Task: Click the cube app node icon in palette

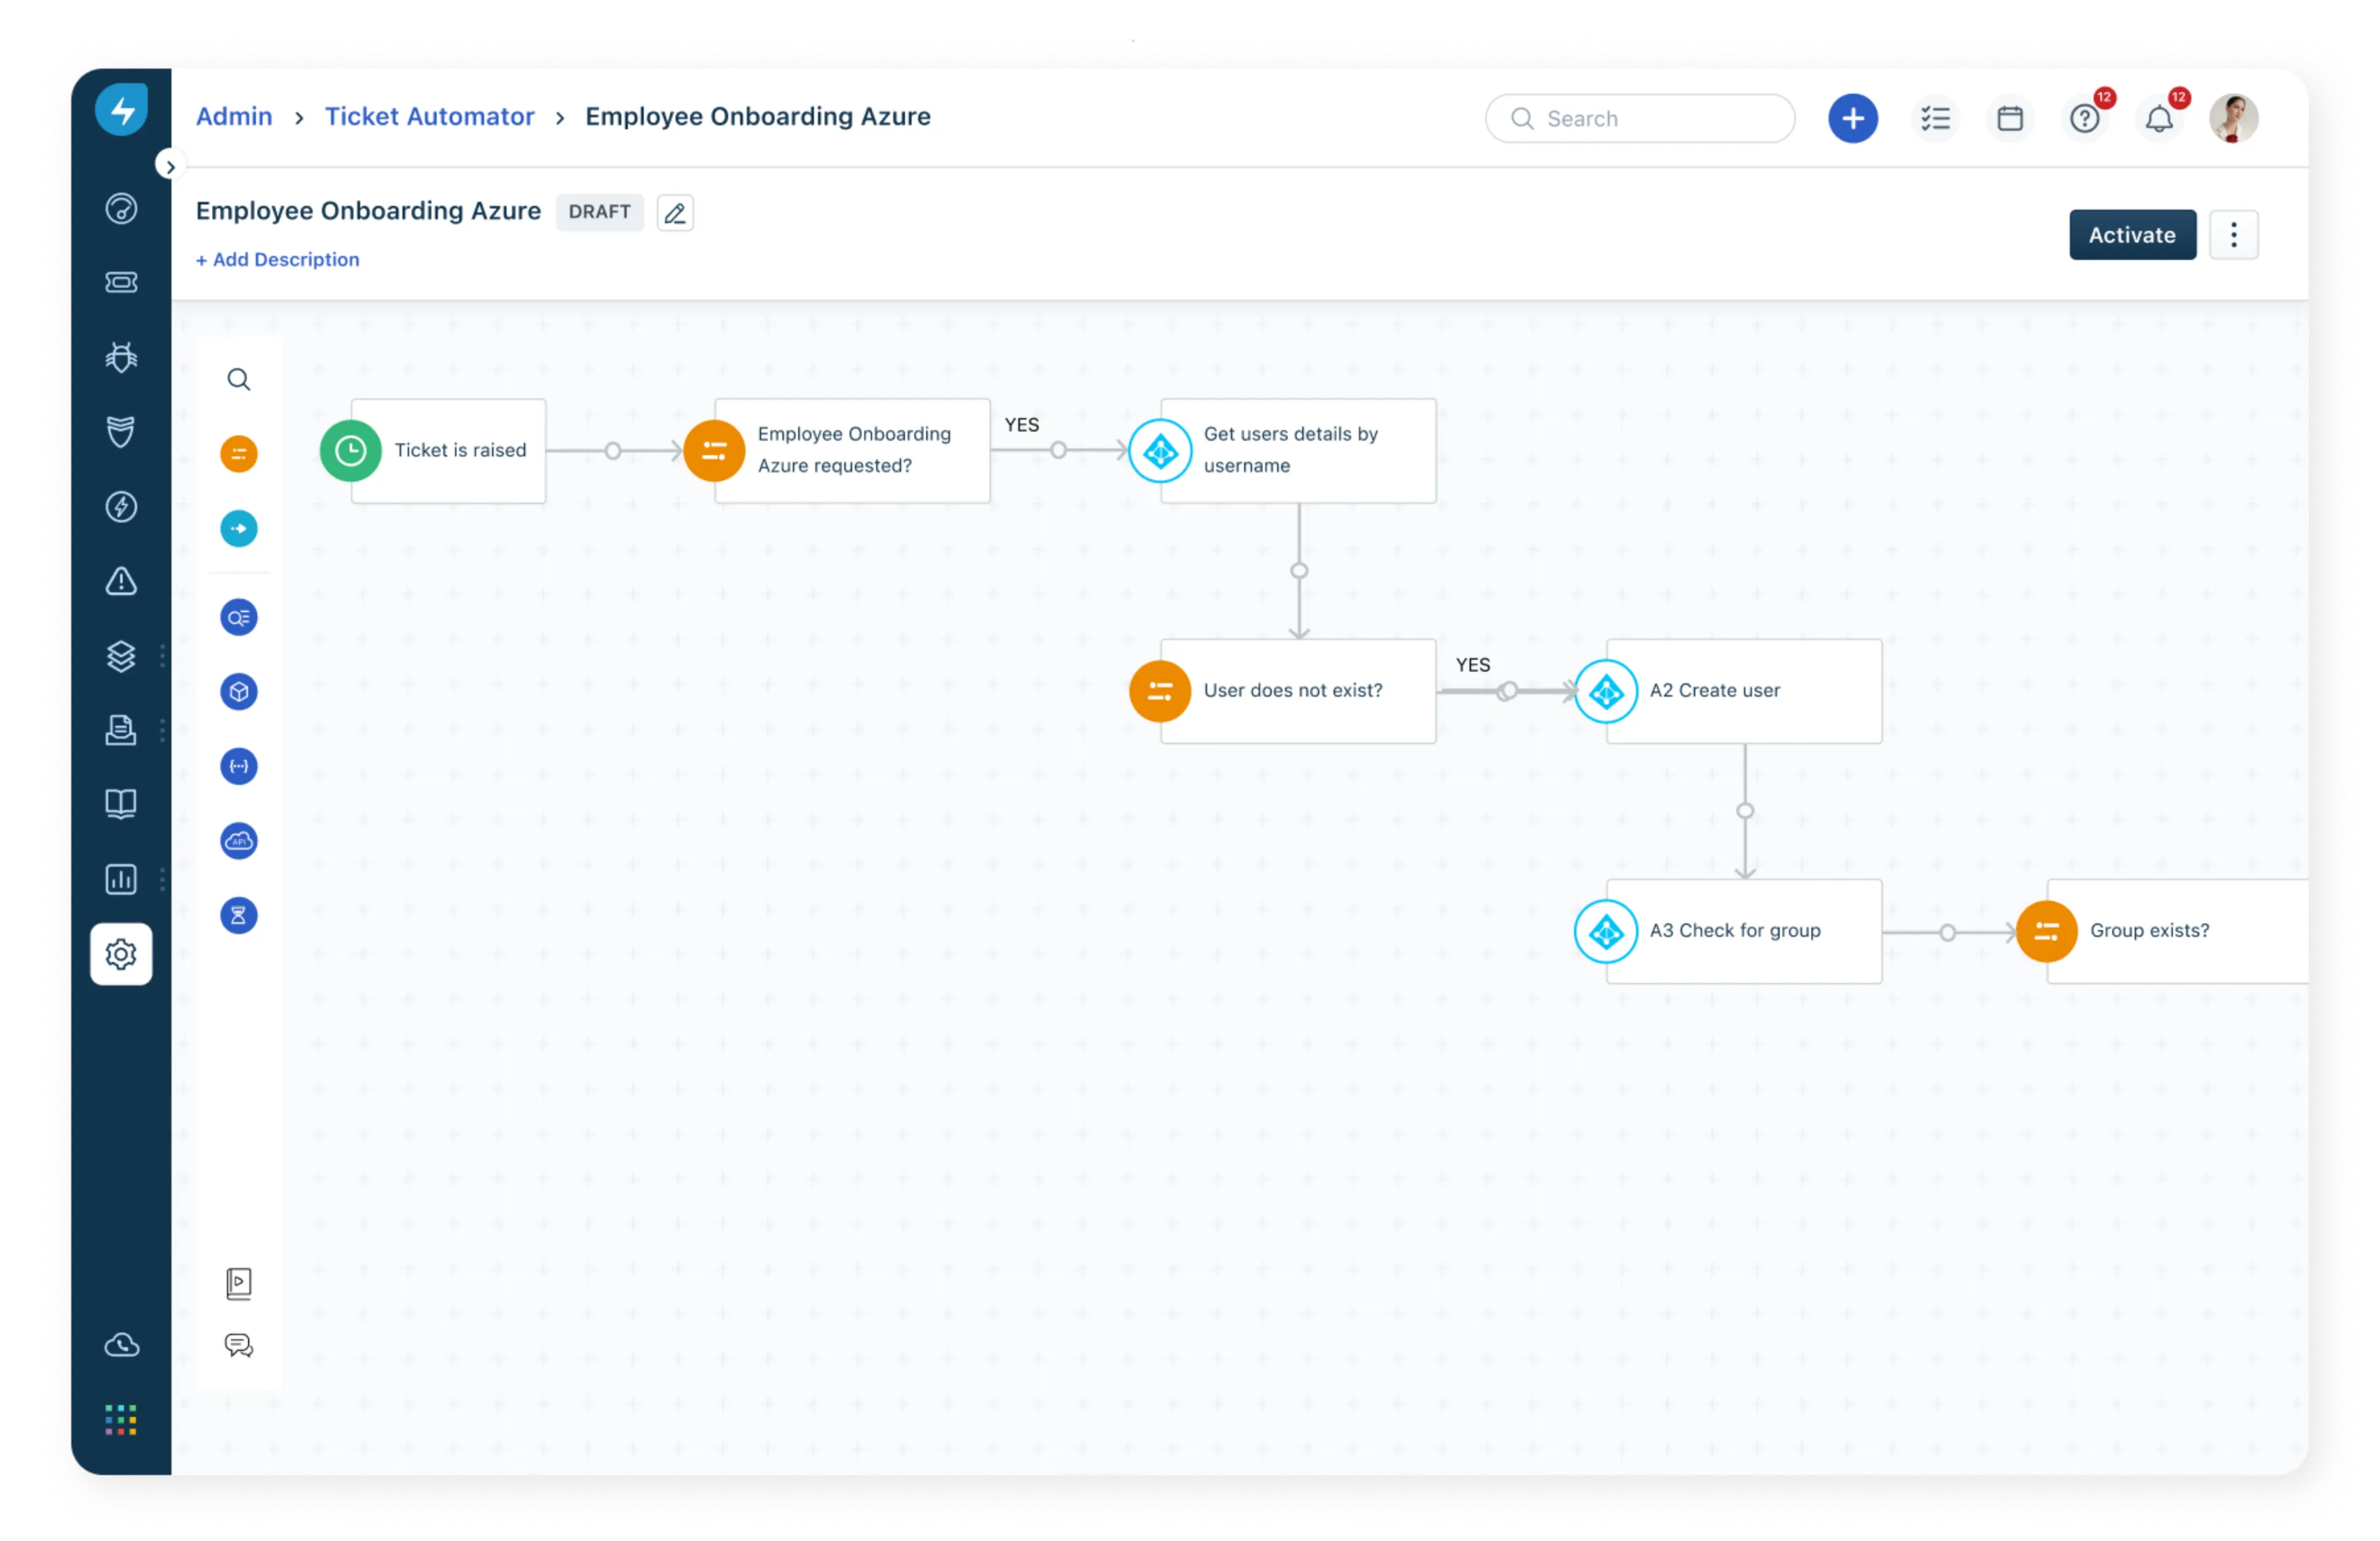Action: click(238, 692)
